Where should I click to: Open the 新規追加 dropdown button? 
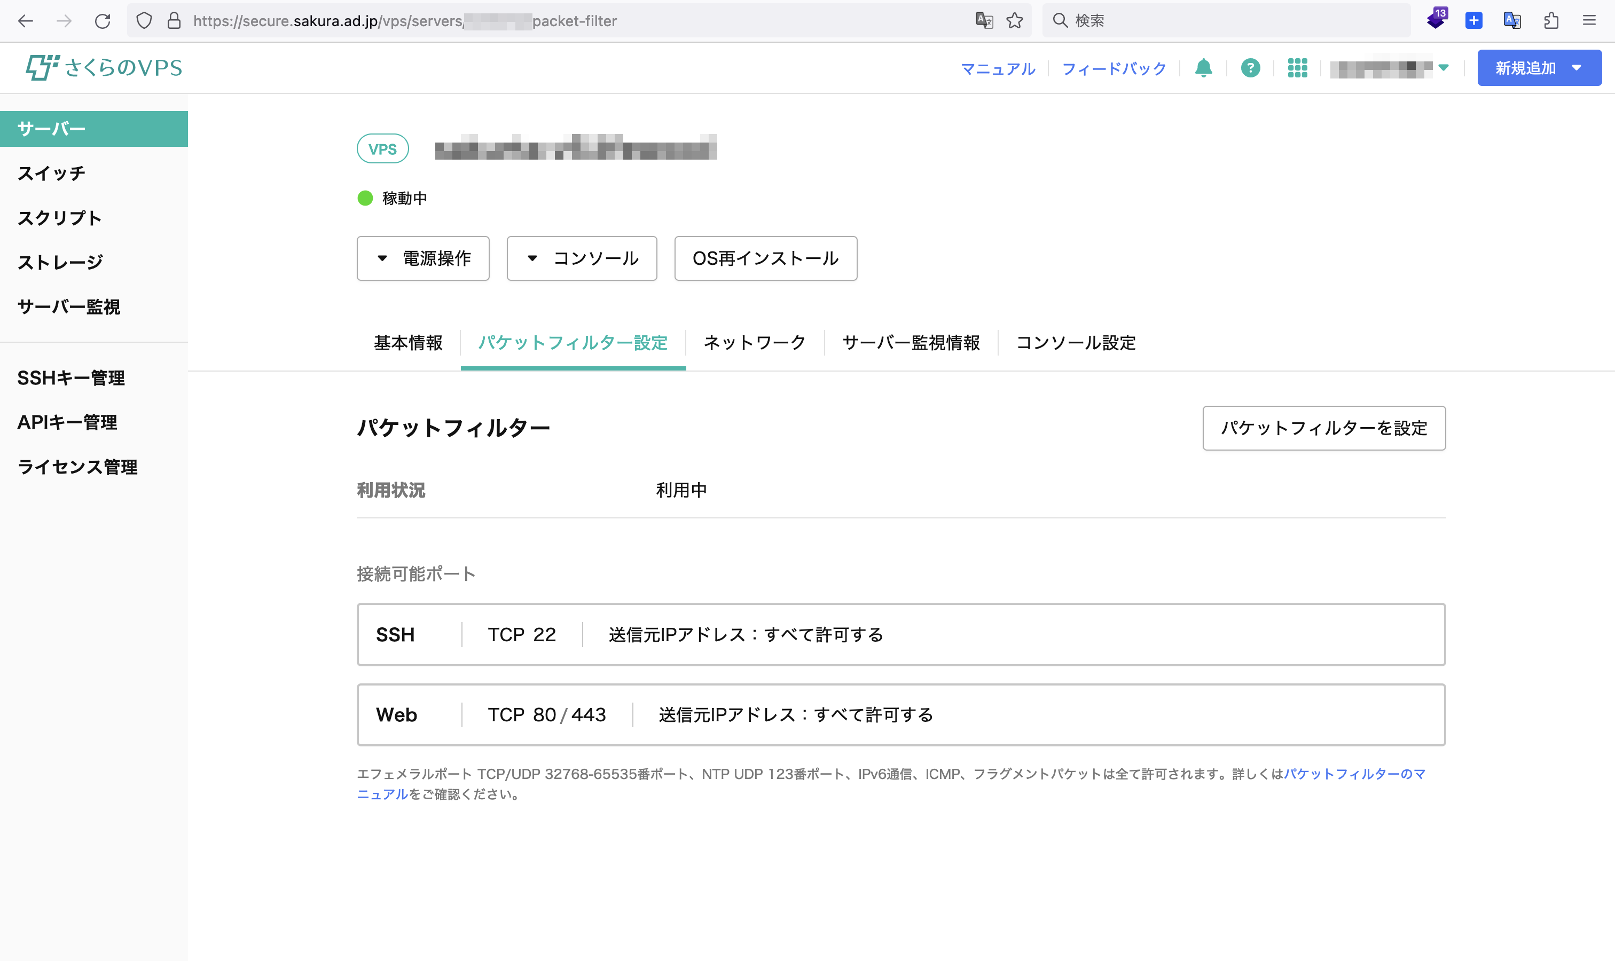click(1539, 68)
